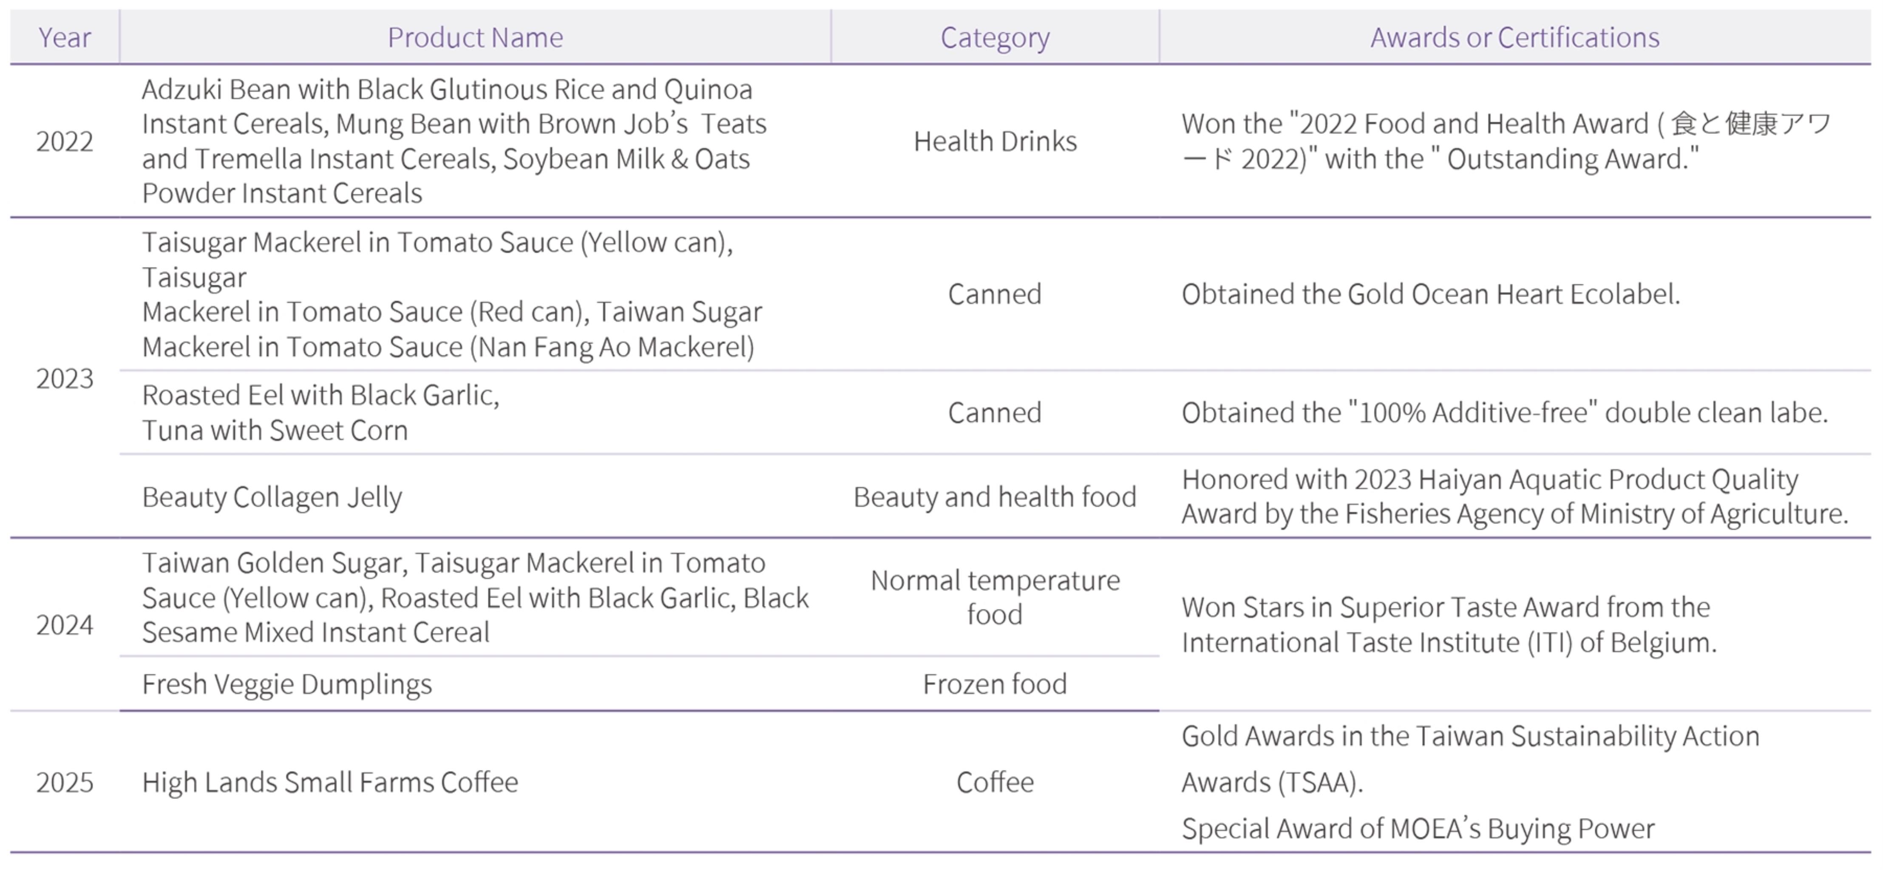1883x870 pixels.
Task: Select the Normal temperature food category
Action: (x=995, y=598)
